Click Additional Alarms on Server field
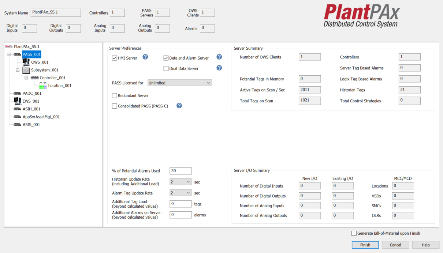Image resolution: width=443 pixels, height=253 pixels. [x=180, y=215]
